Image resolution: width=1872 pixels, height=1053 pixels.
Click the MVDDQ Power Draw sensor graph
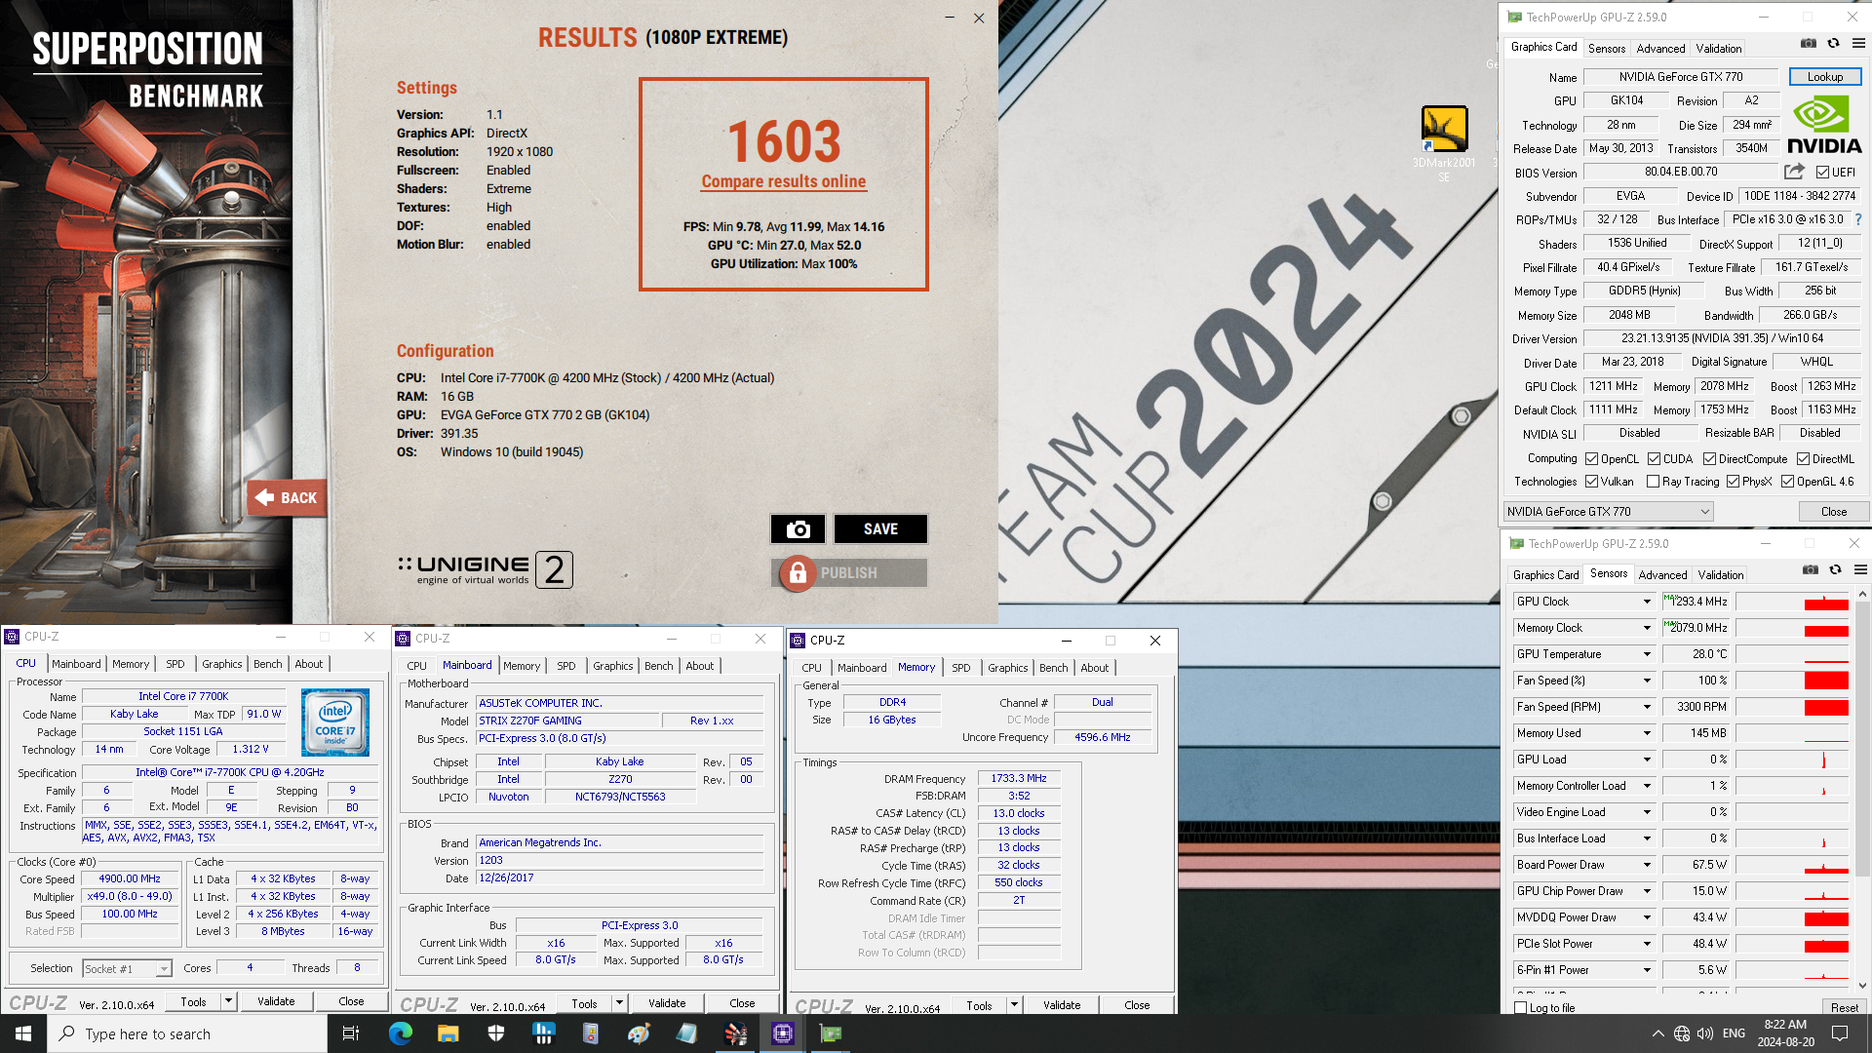coord(1792,917)
